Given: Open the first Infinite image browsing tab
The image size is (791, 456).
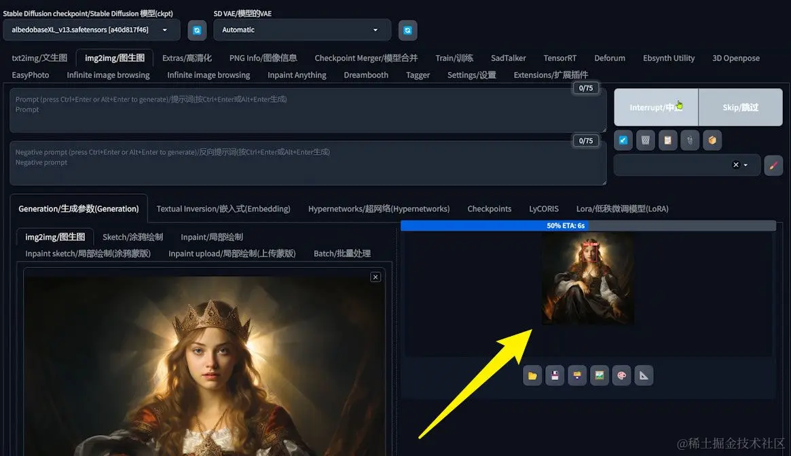Looking at the screenshot, I should 108,75.
